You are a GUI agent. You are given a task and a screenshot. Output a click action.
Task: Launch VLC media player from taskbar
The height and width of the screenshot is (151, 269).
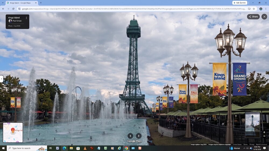tap(85, 148)
